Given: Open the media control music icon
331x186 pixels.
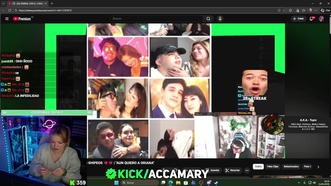Looking at the screenshot, I should tap(298, 10).
